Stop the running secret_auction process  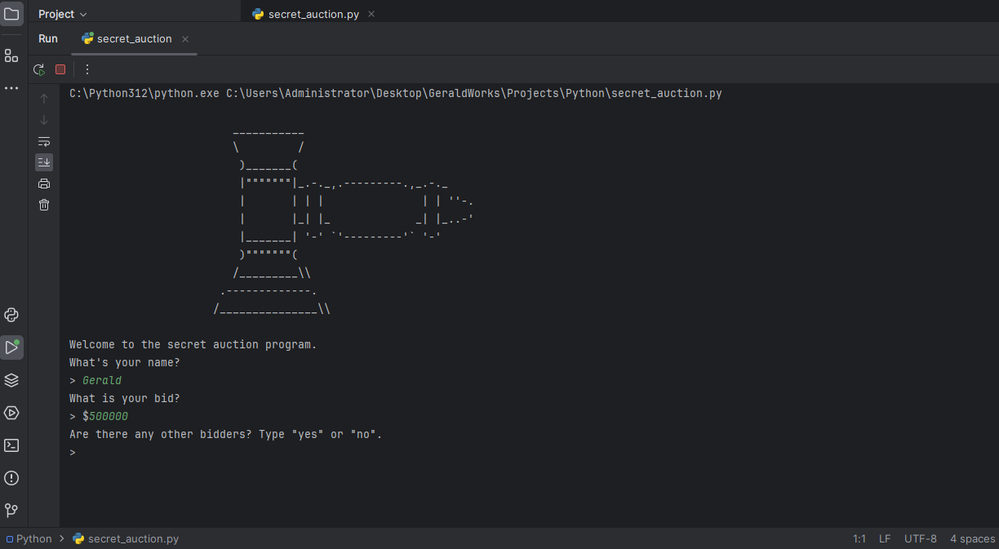click(x=60, y=69)
